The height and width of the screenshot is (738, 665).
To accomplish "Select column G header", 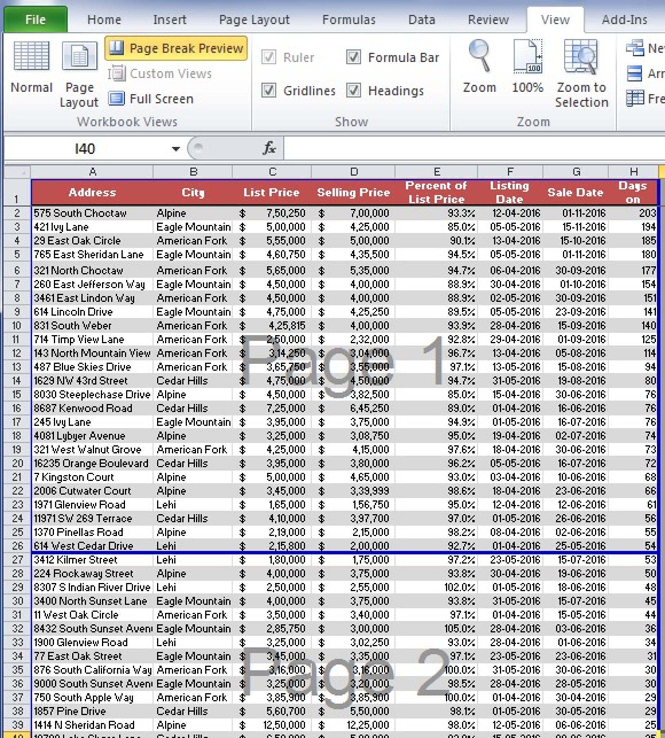I will coord(576,171).
